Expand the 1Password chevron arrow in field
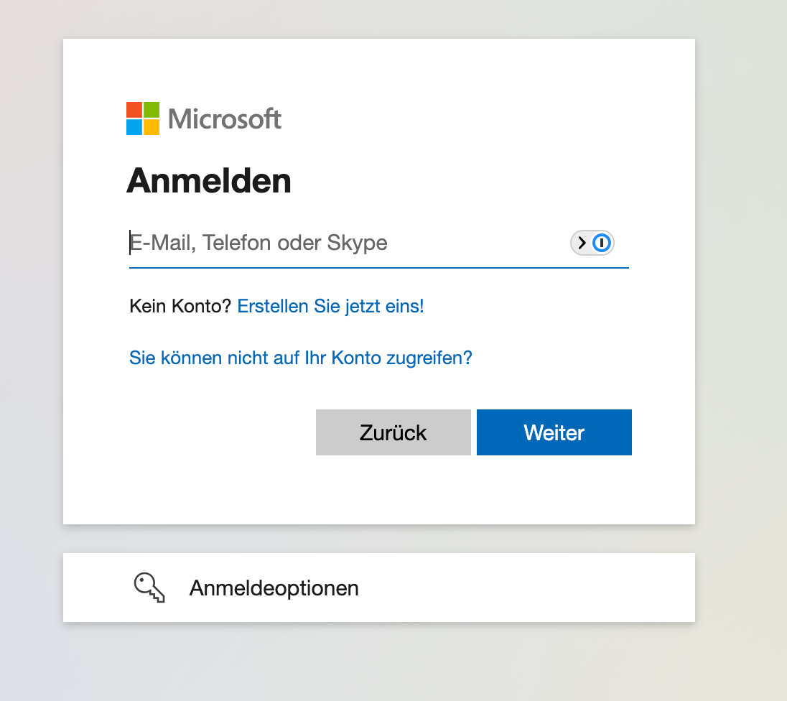The height and width of the screenshot is (701, 787). 582,243
